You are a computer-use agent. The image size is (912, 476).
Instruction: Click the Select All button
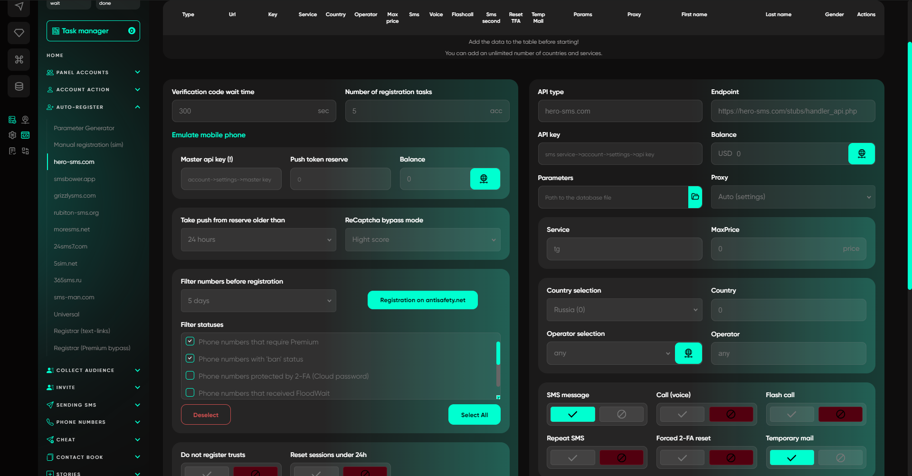[475, 415]
